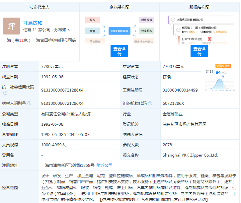This screenshot has width=241, height=203.
Task: Click staff size 1000-4999人
Action: pyautogui.click(x=53, y=145)
